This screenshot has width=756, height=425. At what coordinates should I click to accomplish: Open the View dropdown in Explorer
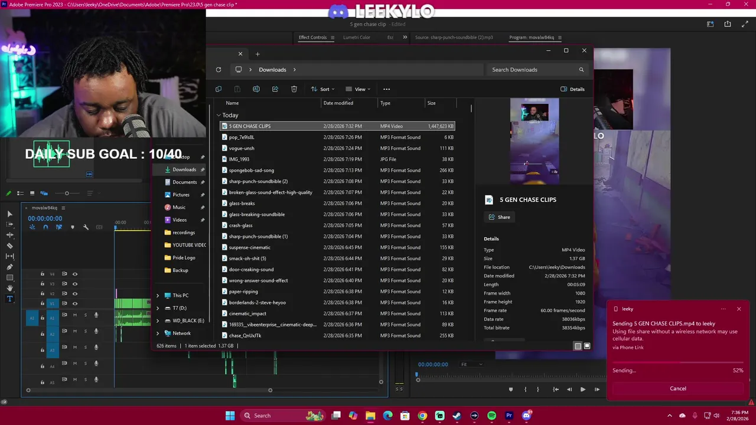[358, 89]
